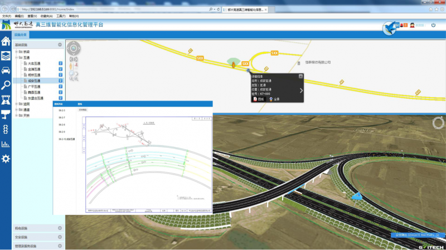The width and height of the screenshot is (446, 250).
Task: Open the settings gear in sidebar
Action: click(x=6, y=159)
